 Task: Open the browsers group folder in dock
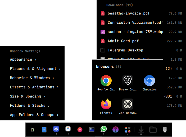(128, 130)
